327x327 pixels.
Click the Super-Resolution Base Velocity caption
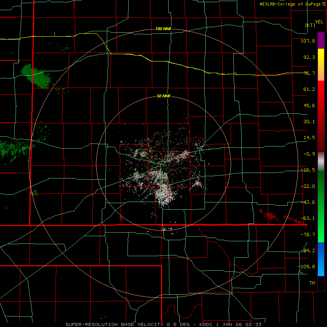click(163, 324)
